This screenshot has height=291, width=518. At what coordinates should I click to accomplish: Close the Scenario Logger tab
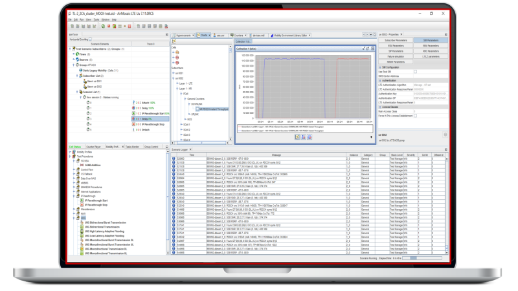click(x=190, y=149)
